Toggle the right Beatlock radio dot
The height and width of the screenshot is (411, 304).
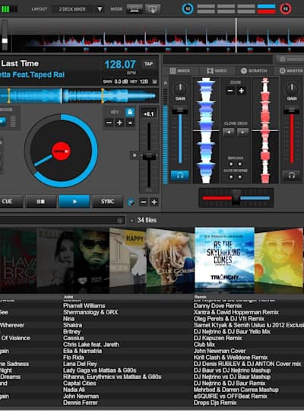239,164
